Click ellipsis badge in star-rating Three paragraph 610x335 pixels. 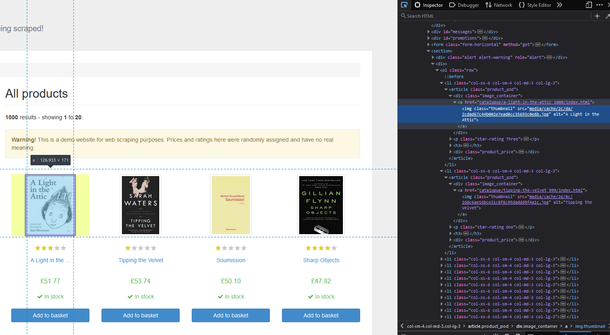tap(526, 139)
